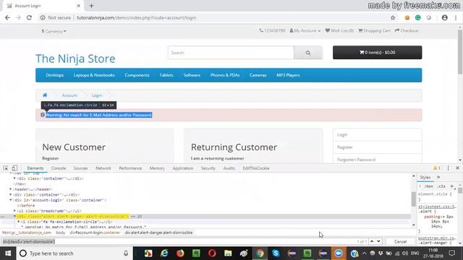Open the Performance tab

[130, 168]
